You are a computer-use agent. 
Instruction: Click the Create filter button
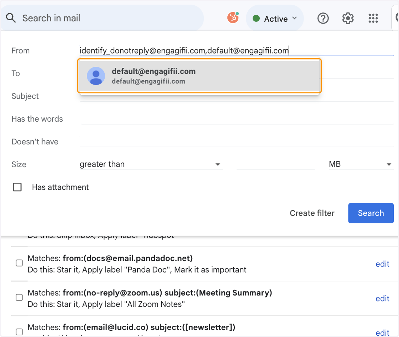pyautogui.click(x=312, y=213)
